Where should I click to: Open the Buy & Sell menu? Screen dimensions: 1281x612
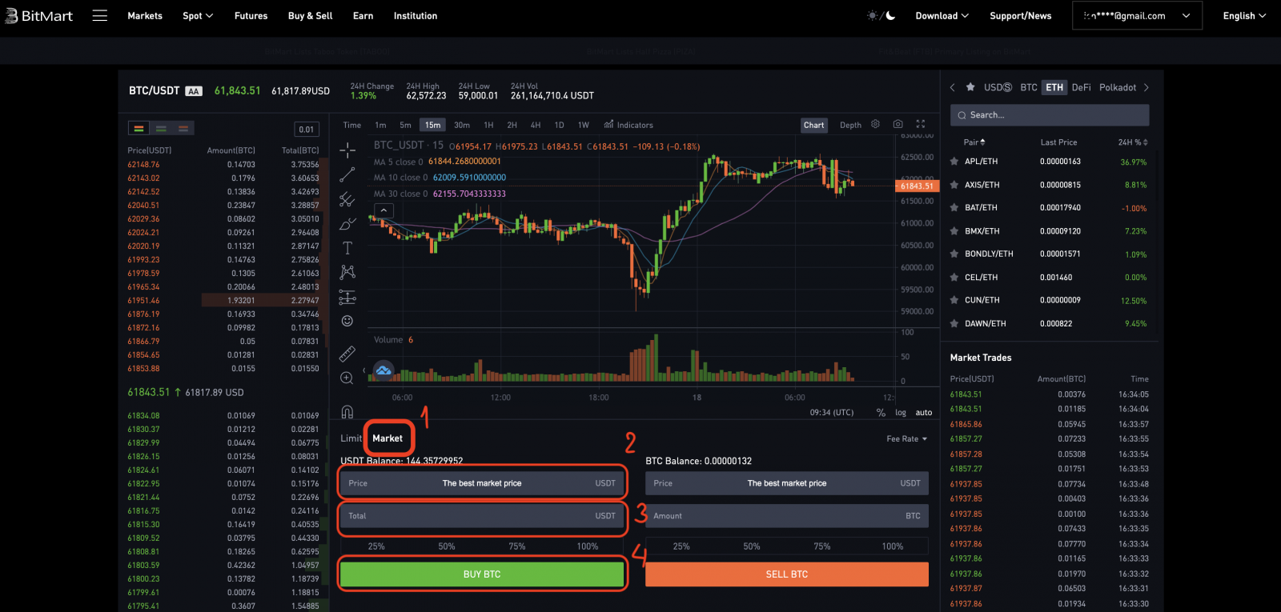tap(311, 16)
